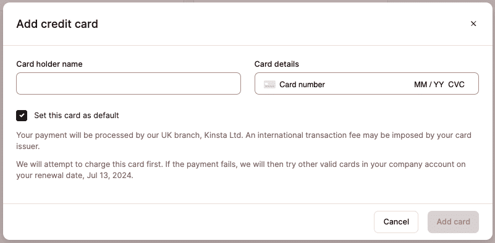This screenshot has width=495, height=243.
Task: Cancel adding the credit card
Action: coord(396,222)
